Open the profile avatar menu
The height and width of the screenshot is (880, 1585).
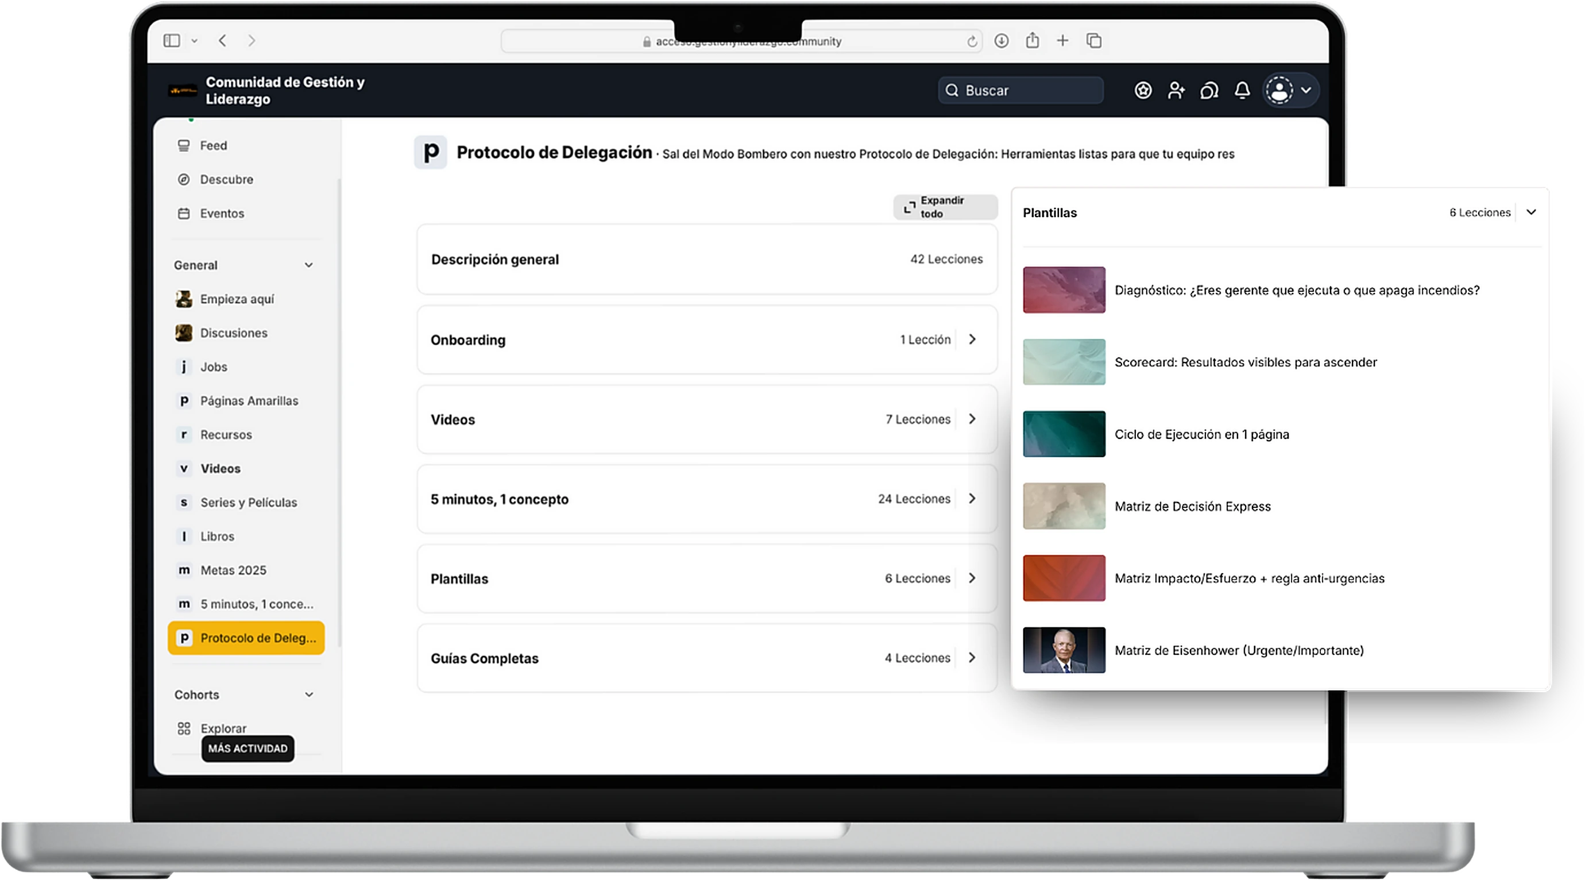pos(1290,90)
